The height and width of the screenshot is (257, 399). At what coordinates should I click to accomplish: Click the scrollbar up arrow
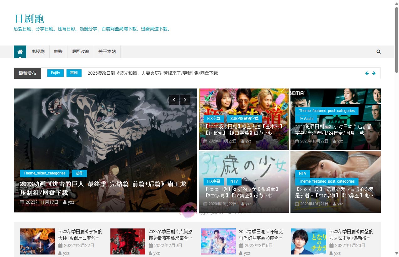(x=396, y=3)
